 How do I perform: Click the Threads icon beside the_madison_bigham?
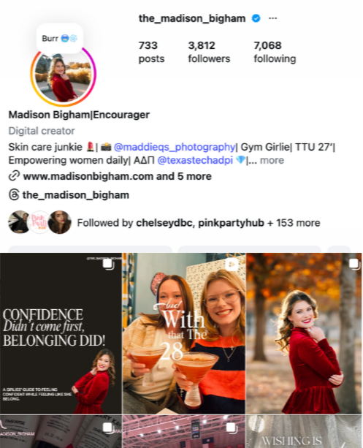[x=14, y=195]
